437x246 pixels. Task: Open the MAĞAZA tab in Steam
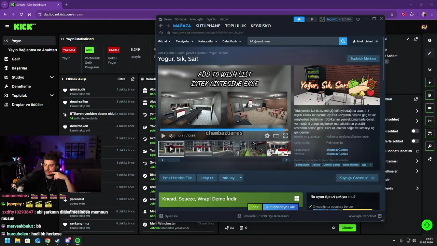pyautogui.click(x=182, y=26)
